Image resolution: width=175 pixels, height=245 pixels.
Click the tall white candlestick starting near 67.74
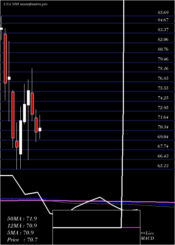coord(21,137)
